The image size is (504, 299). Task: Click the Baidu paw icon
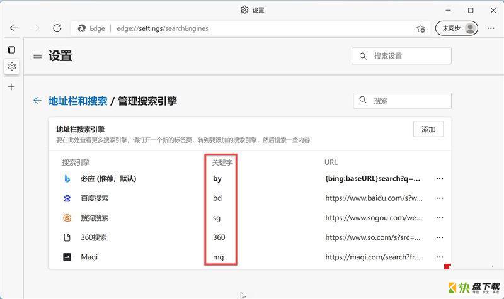(67, 198)
